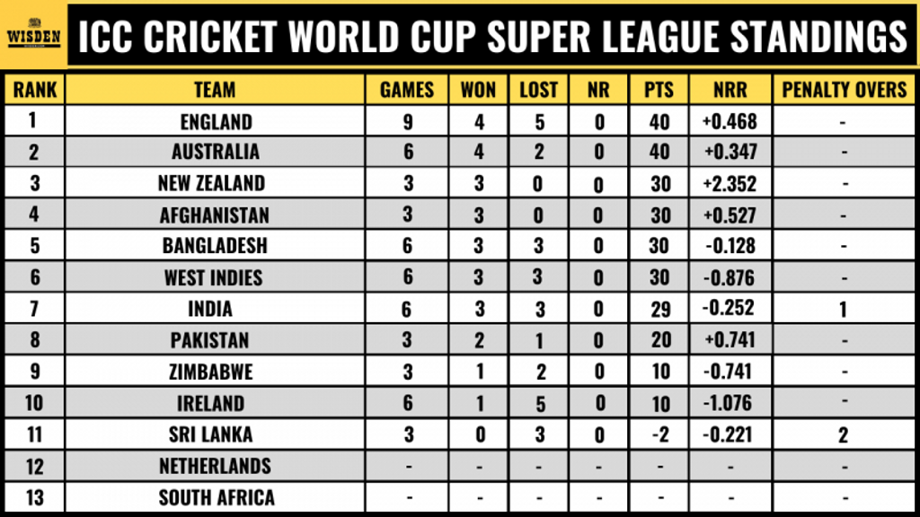
Task: Select the PTS column header
Action: point(659,90)
